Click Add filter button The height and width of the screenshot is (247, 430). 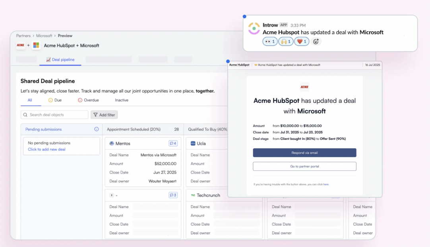104,115
